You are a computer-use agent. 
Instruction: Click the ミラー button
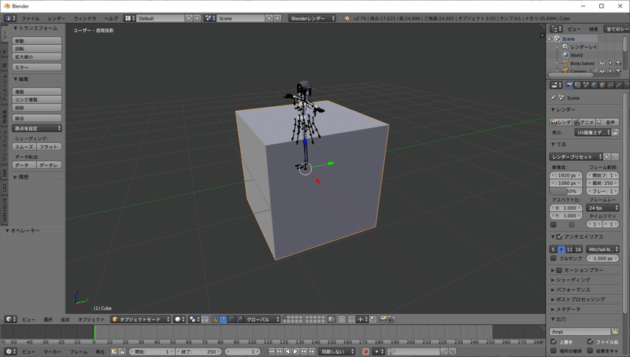(37, 67)
